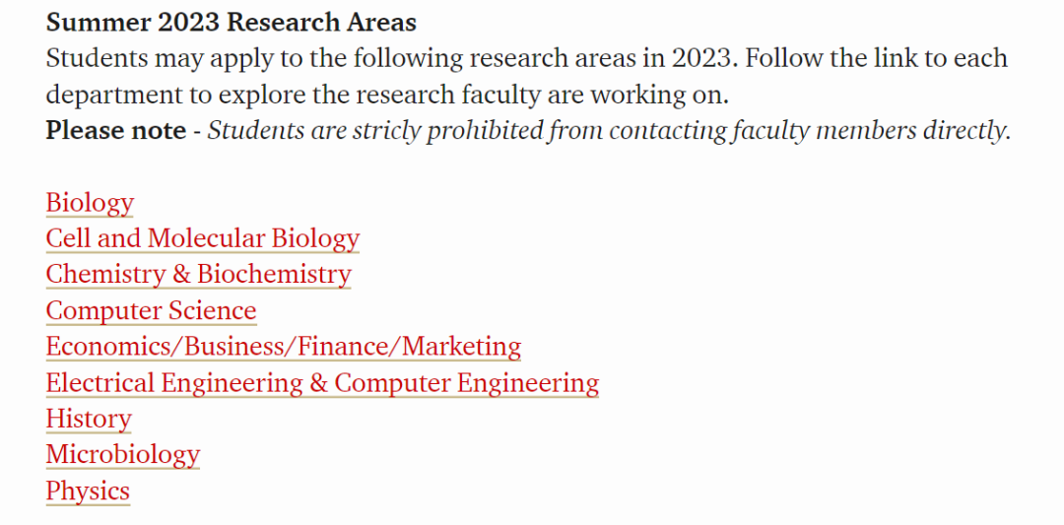Open the Physics research area link
Screen dimensions: 1064x525
pyautogui.click(x=88, y=492)
